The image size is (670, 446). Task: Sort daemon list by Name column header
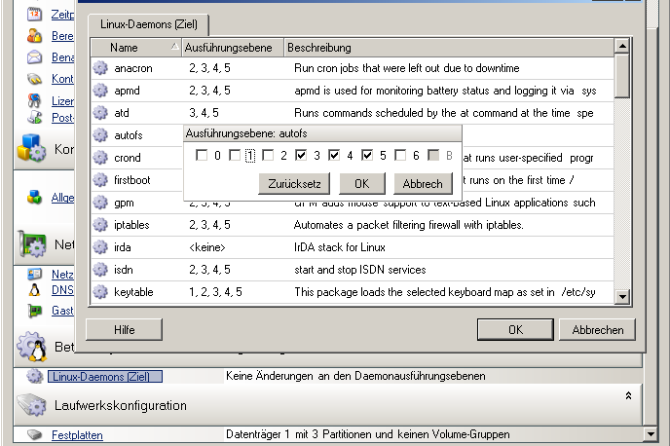pos(136,48)
